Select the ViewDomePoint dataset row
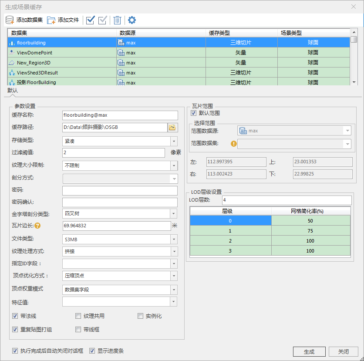The image size is (364, 361). 35,53
